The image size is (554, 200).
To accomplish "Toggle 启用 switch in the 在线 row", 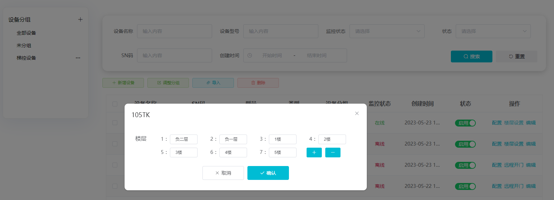I will point(465,123).
